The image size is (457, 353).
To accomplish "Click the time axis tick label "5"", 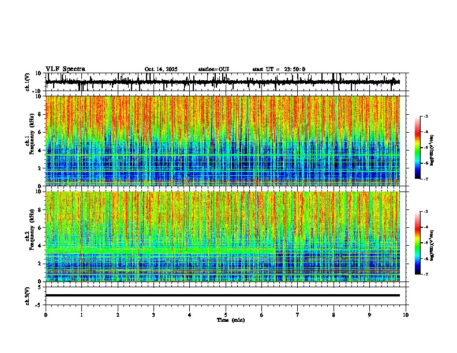I will tap(226, 314).
